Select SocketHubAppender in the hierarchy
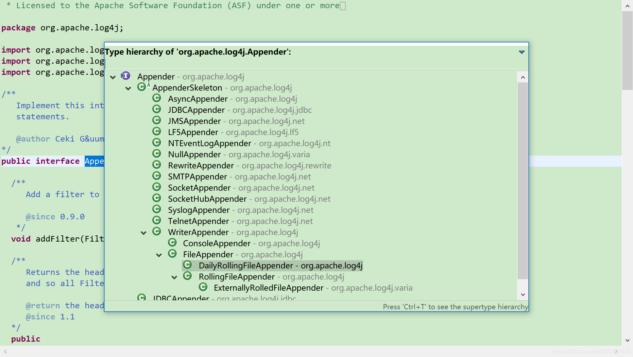 pyautogui.click(x=249, y=199)
